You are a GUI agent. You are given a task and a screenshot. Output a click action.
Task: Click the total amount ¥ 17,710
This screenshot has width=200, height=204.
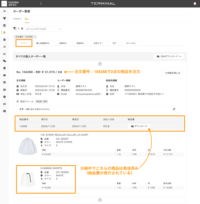(x=168, y=154)
